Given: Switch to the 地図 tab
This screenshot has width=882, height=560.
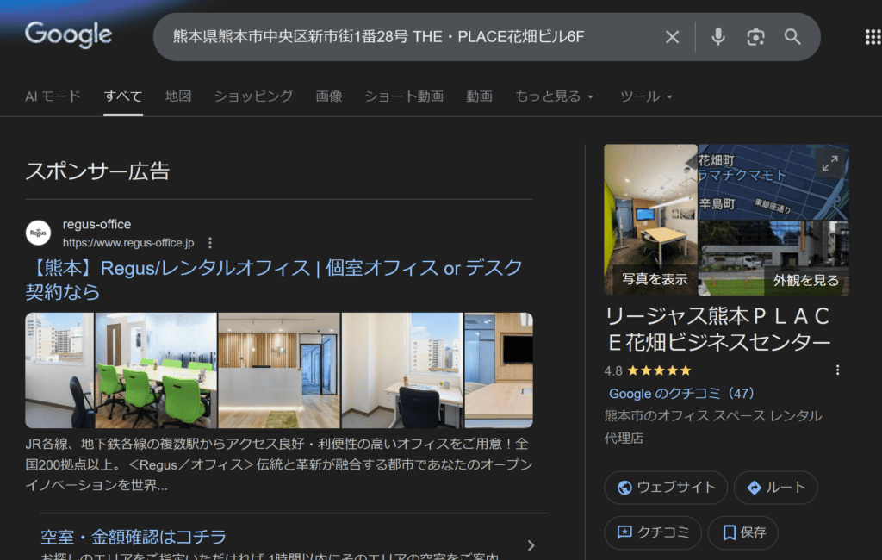Looking at the screenshot, I should (177, 96).
